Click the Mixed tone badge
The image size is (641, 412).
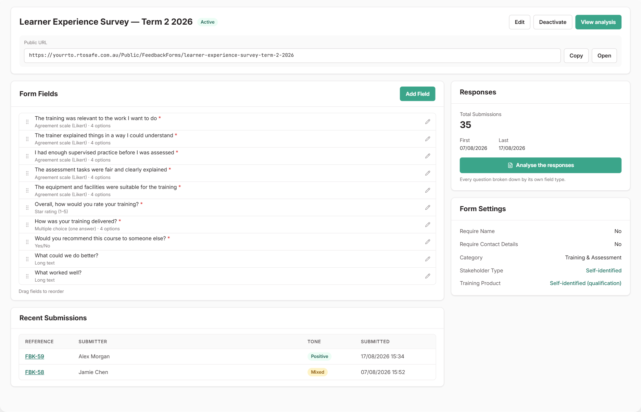point(317,372)
